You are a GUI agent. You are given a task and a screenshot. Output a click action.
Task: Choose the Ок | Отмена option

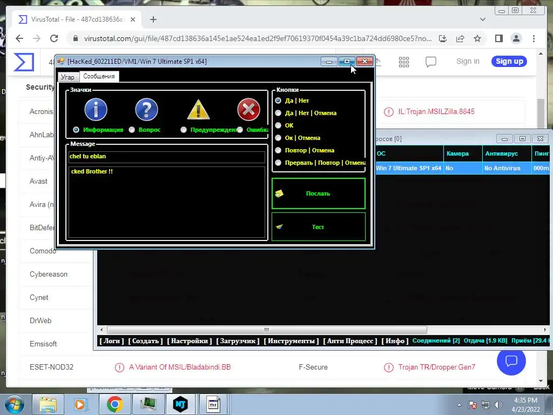278,138
